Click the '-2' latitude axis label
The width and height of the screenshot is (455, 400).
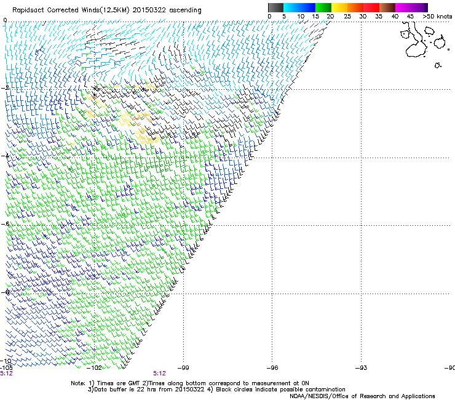4,88
